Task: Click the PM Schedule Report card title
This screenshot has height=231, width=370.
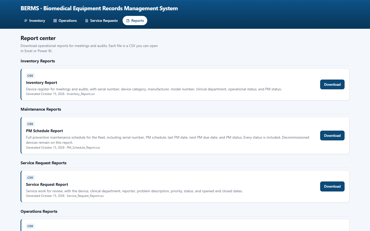Action: click(44, 131)
